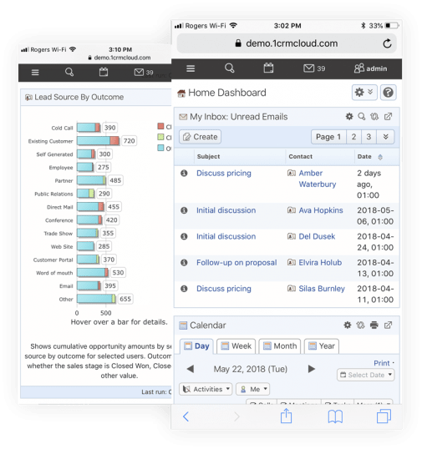
Task: Open the mail icon showing 39
Action: pos(314,68)
